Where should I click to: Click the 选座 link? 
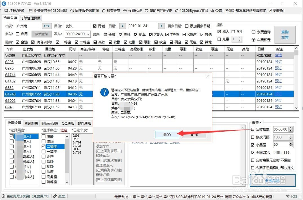pos(64,130)
